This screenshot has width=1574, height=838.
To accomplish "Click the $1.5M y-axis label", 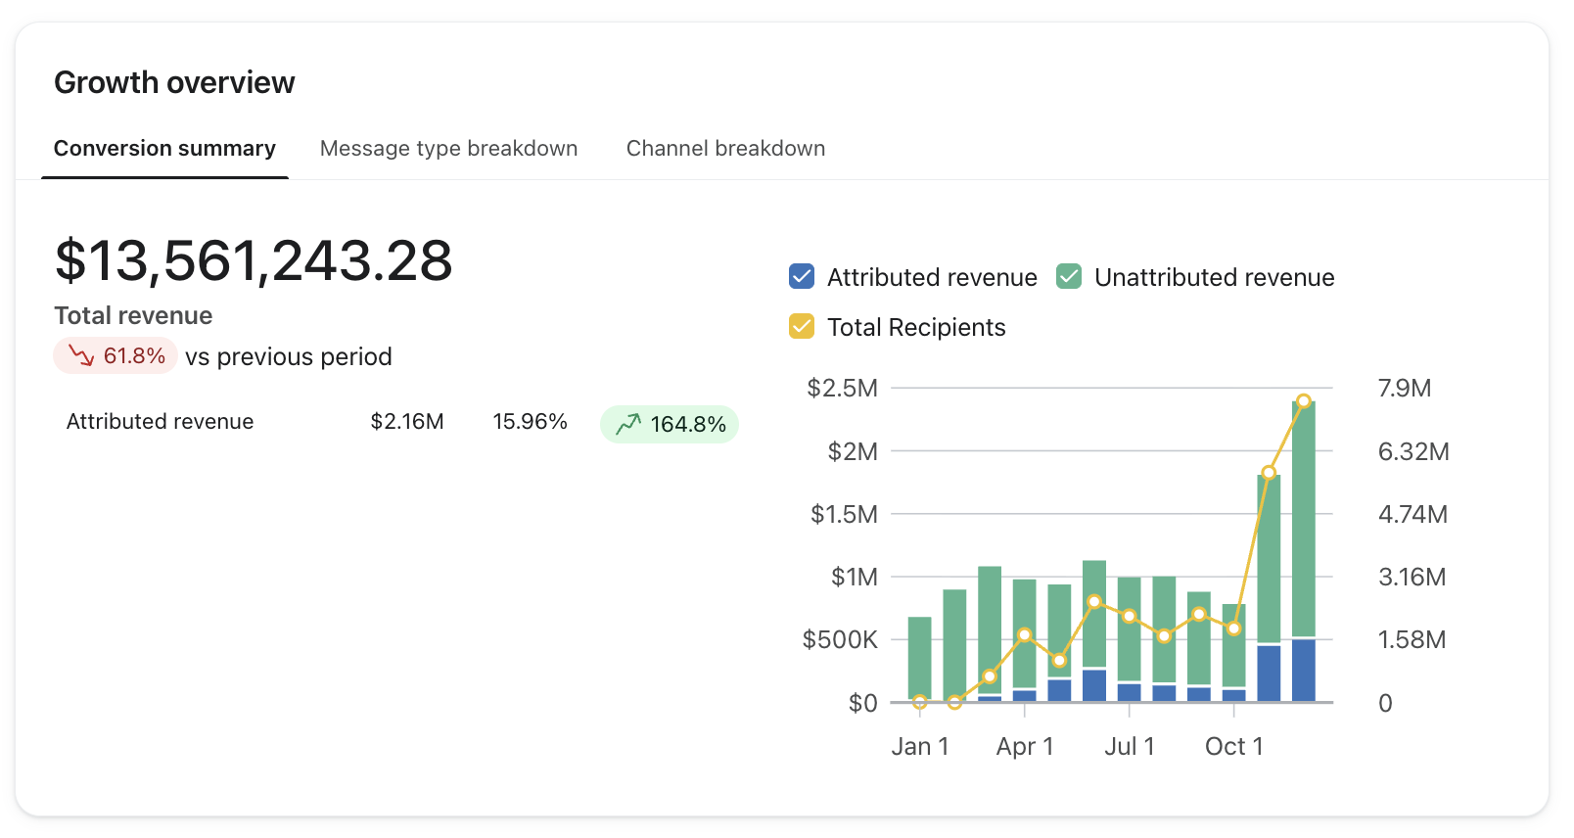I will pyautogui.click(x=845, y=515).
